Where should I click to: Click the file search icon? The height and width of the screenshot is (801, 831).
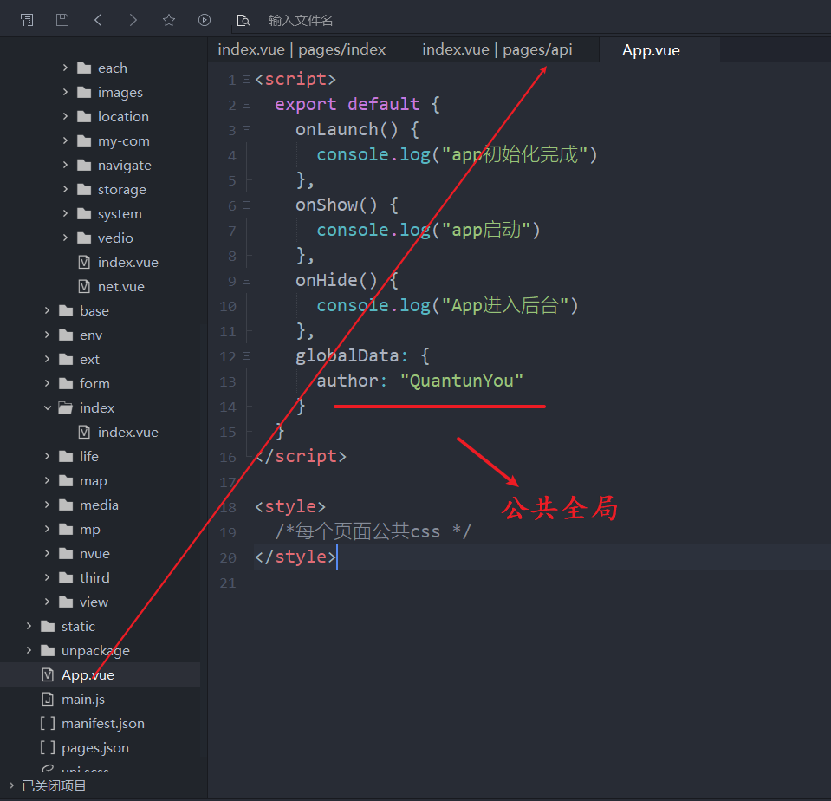(243, 20)
